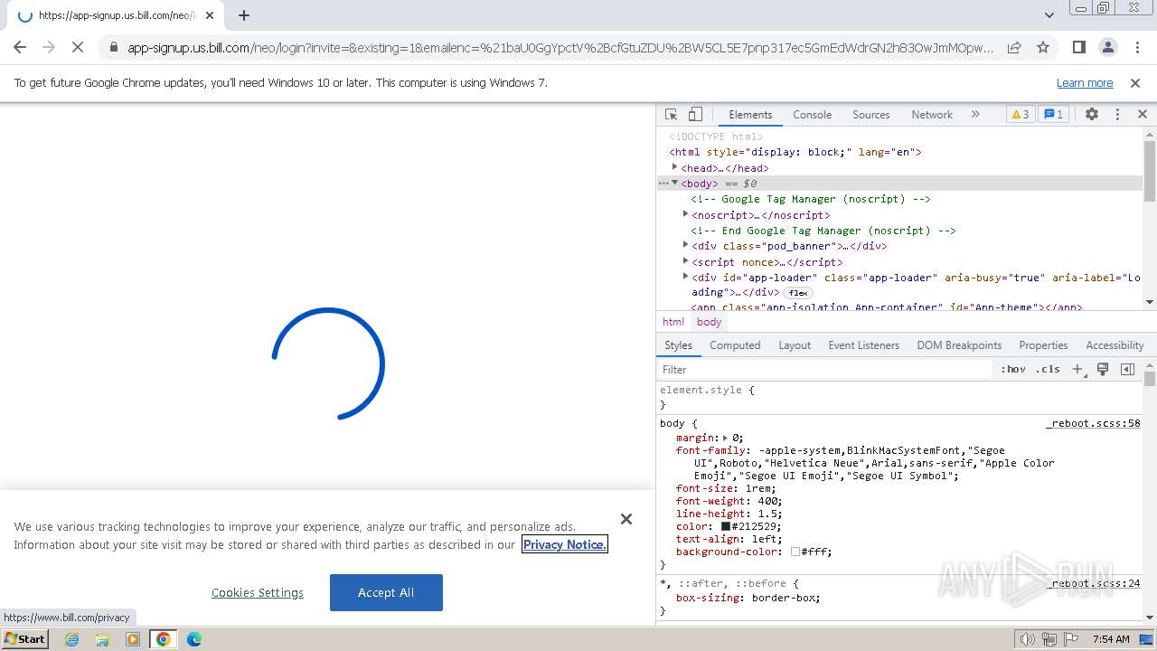This screenshot has height=651, width=1157.
Task: Open color swatch for #212529
Action: click(725, 526)
